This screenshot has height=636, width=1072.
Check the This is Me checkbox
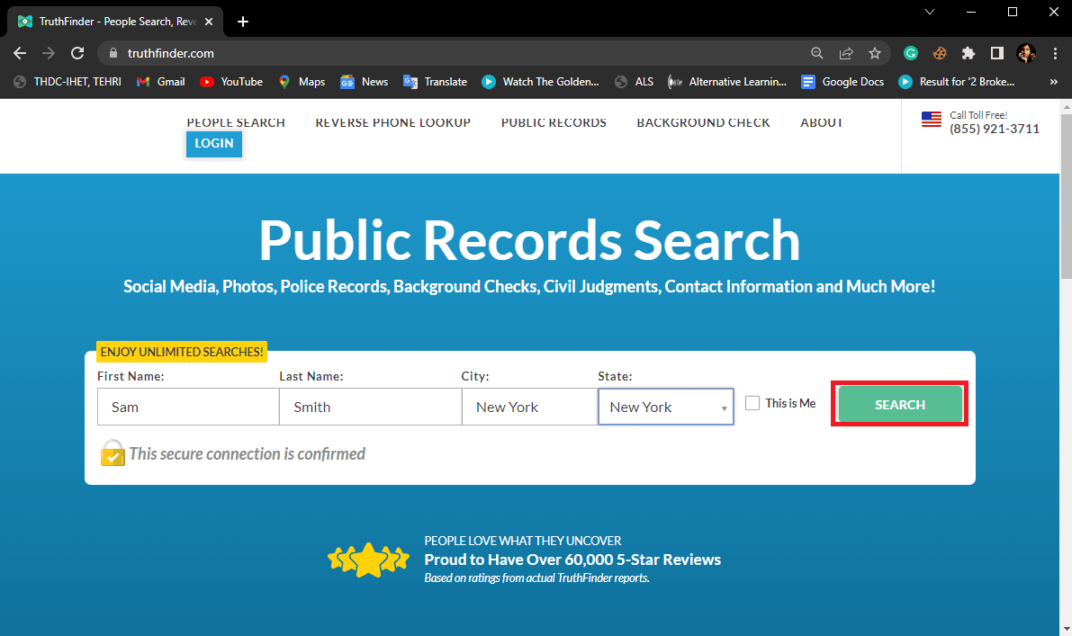(752, 402)
